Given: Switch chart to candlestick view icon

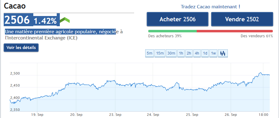Looking at the screenshot, I should pos(223,53).
